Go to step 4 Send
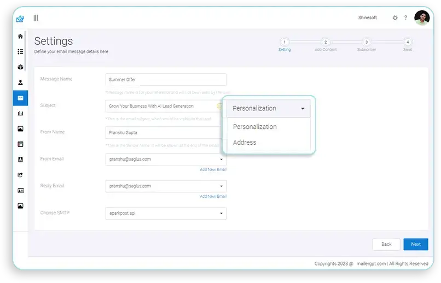This screenshot has width=441, height=283. [408, 45]
